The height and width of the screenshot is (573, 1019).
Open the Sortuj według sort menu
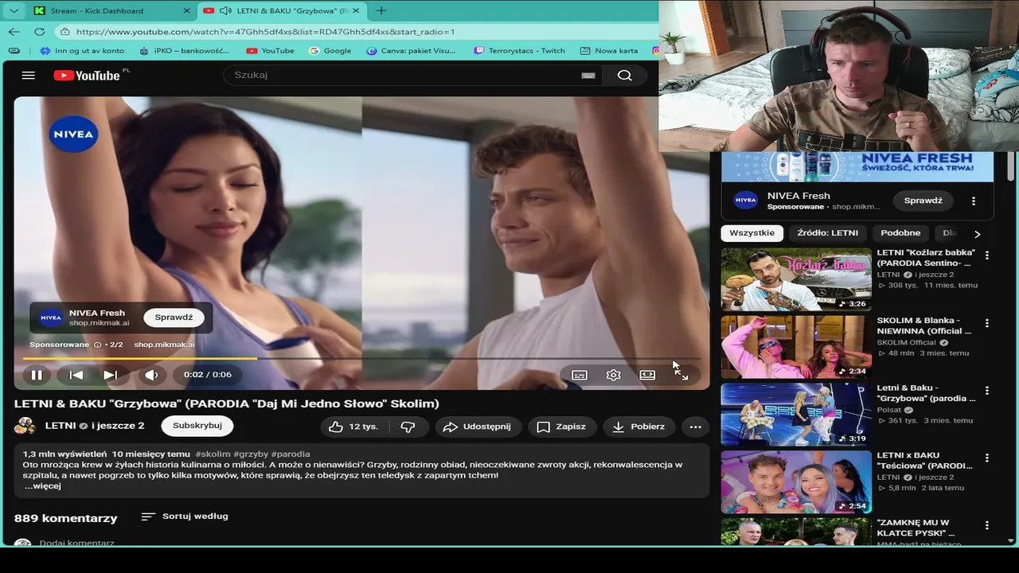point(185,516)
